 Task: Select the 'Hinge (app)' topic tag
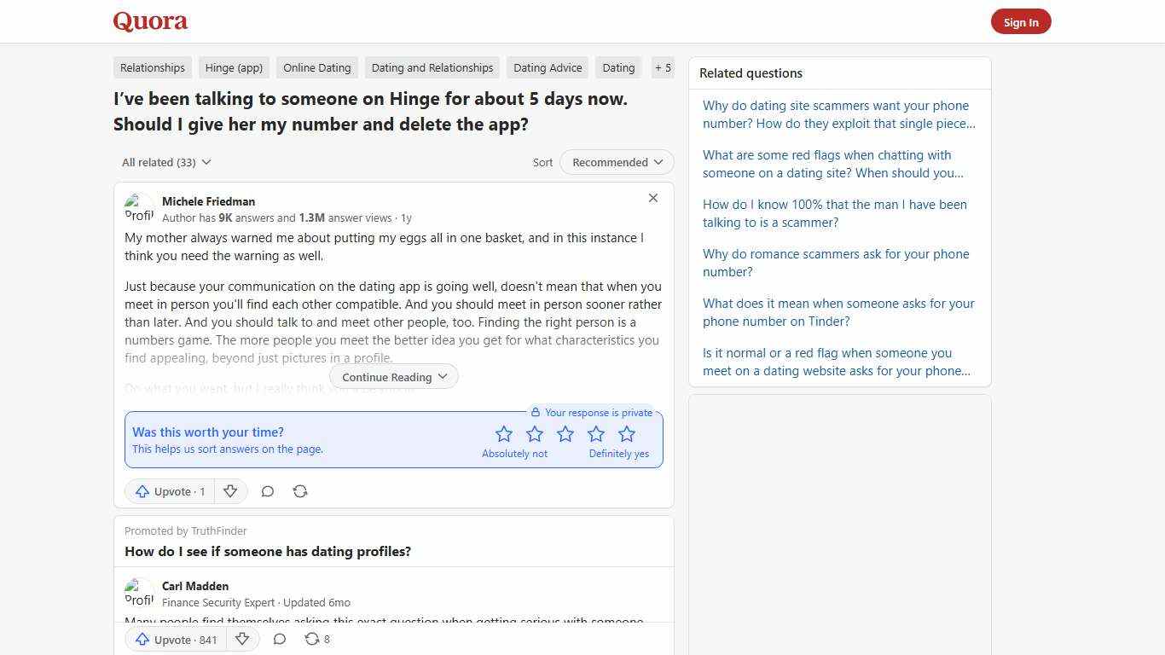[233, 67]
